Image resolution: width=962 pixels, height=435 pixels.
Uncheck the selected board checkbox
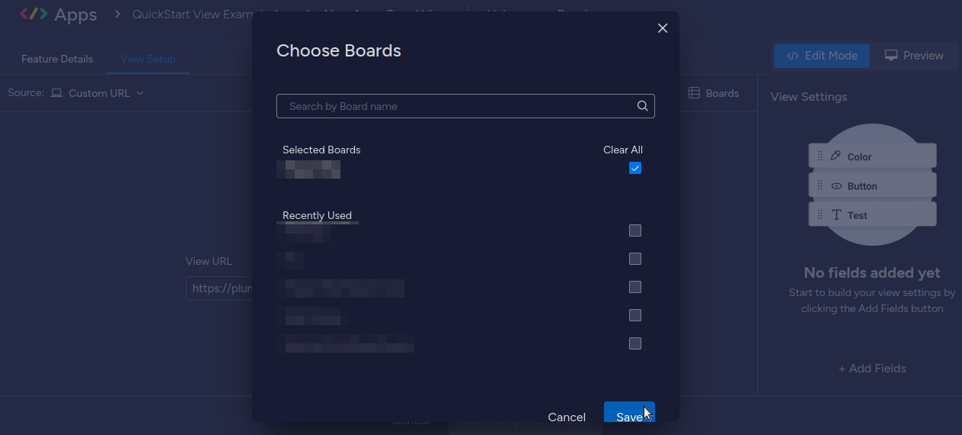pyautogui.click(x=635, y=168)
